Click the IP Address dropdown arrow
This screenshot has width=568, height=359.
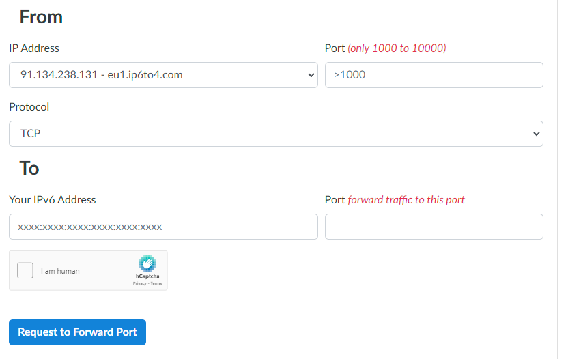click(x=311, y=76)
